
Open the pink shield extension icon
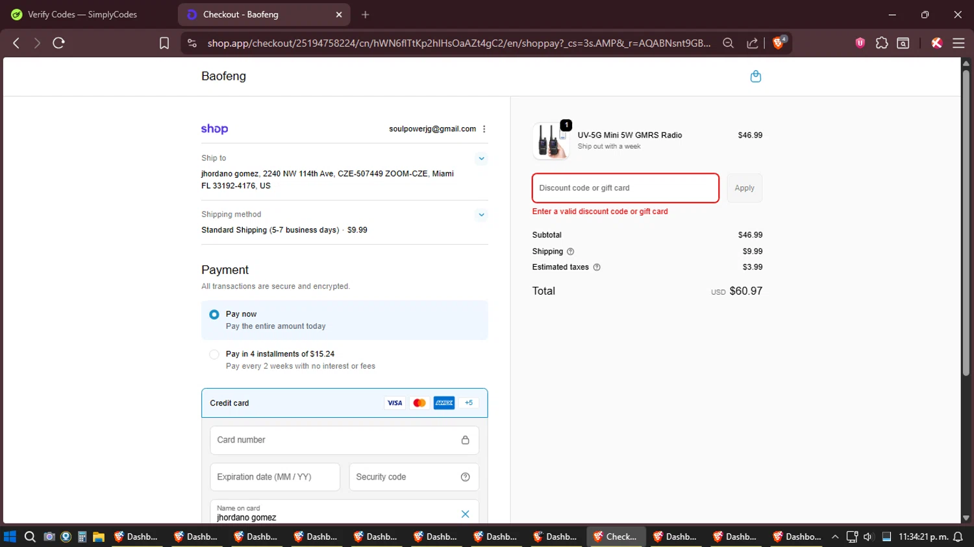click(860, 43)
